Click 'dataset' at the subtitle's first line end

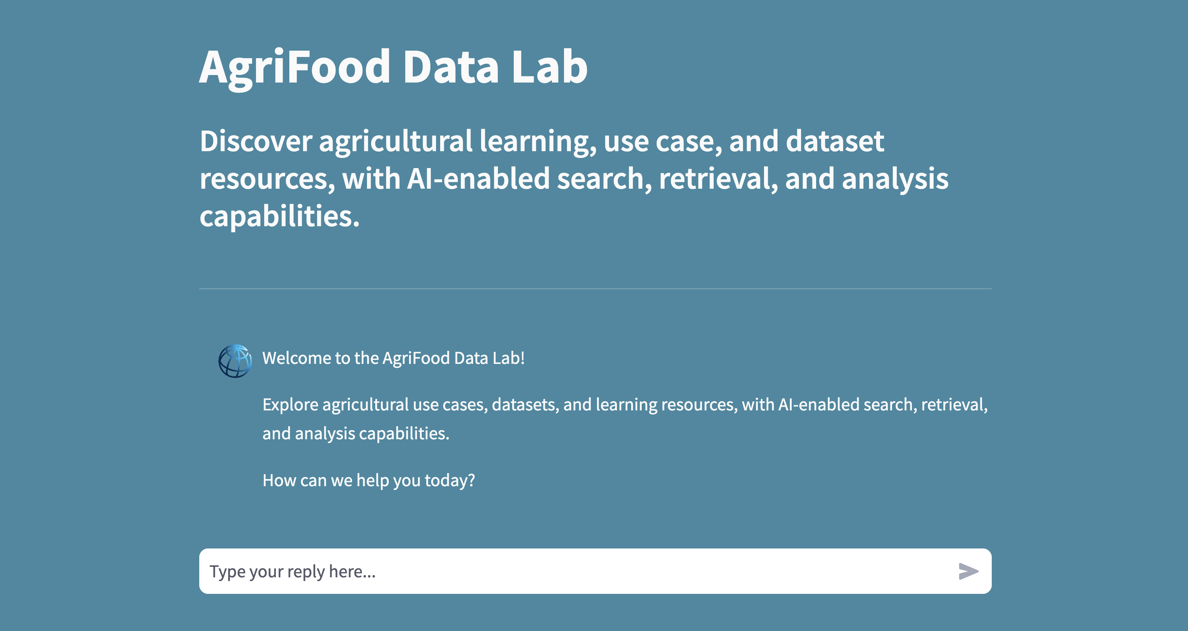835,141
